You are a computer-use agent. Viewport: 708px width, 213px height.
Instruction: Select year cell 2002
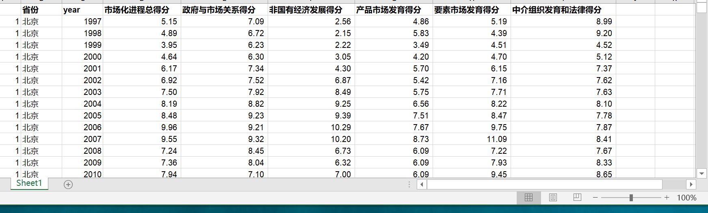coord(82,80)
